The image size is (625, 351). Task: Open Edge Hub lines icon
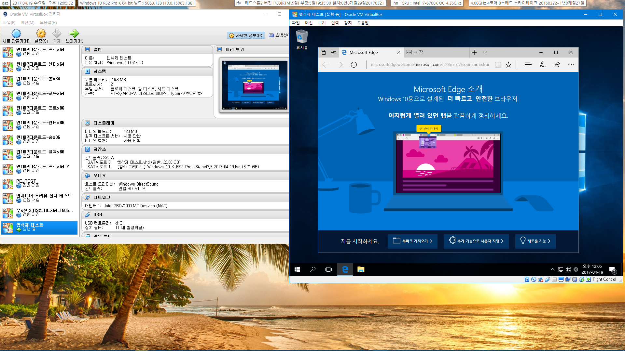pyautogui.click(x=528, y=65)
